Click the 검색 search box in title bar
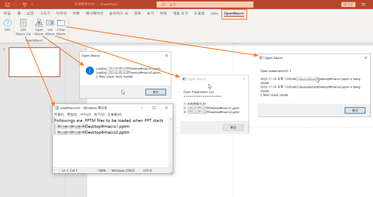The image size is (373, 197). 205,4
